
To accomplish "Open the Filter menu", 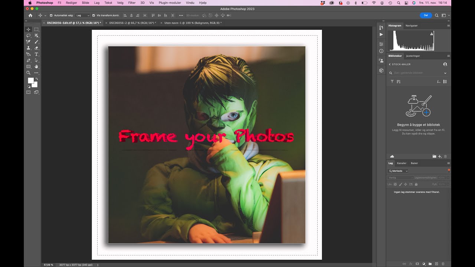I will coord(132,3).
